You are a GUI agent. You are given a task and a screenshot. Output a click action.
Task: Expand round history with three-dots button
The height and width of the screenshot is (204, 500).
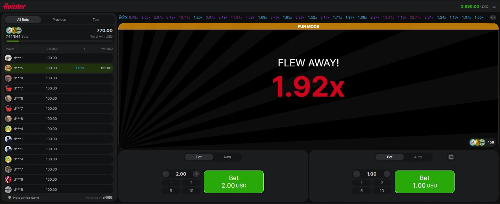click(x=493, y=17)
